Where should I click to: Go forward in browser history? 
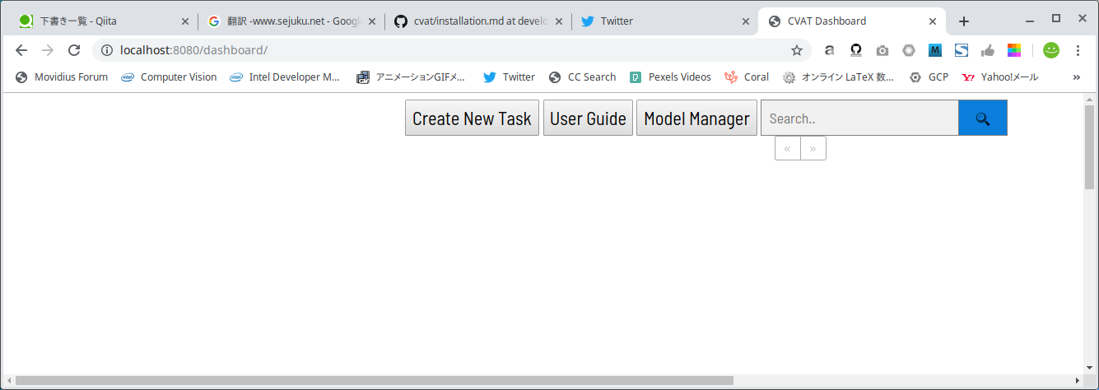(x=48, y=50)
